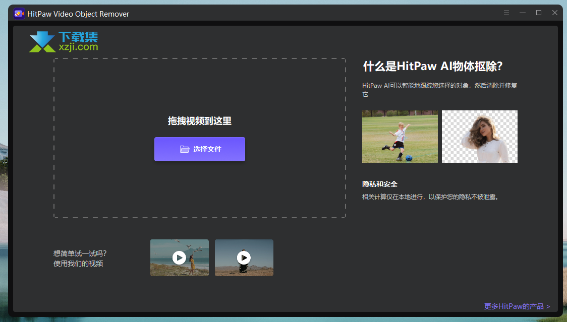Click the HitPaw app logo icon
Viewport: 567px width, 322px height.
19,14
